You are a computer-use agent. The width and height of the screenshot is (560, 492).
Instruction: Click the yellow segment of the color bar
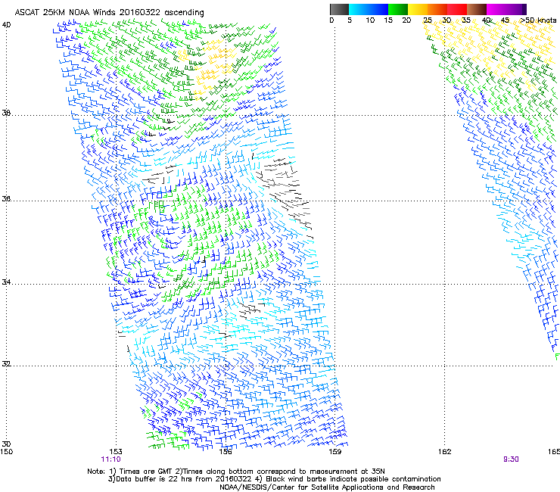coord(418,9)
